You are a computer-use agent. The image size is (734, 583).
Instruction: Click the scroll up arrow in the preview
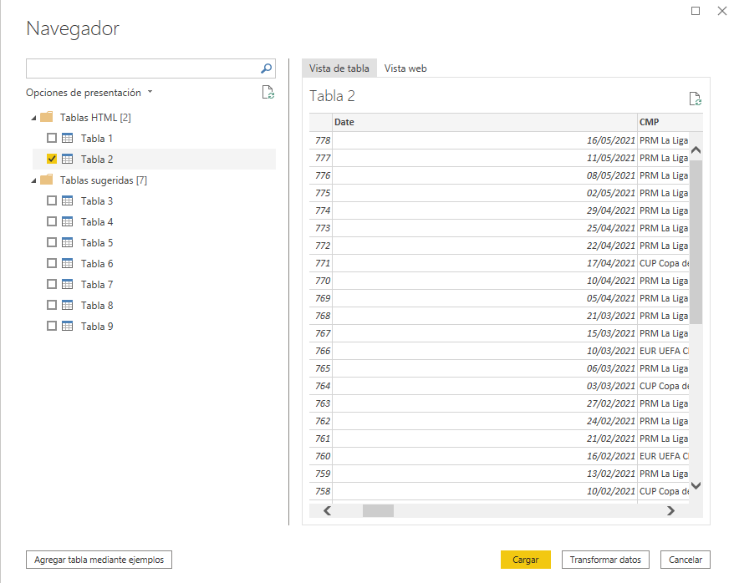point(696,150)
